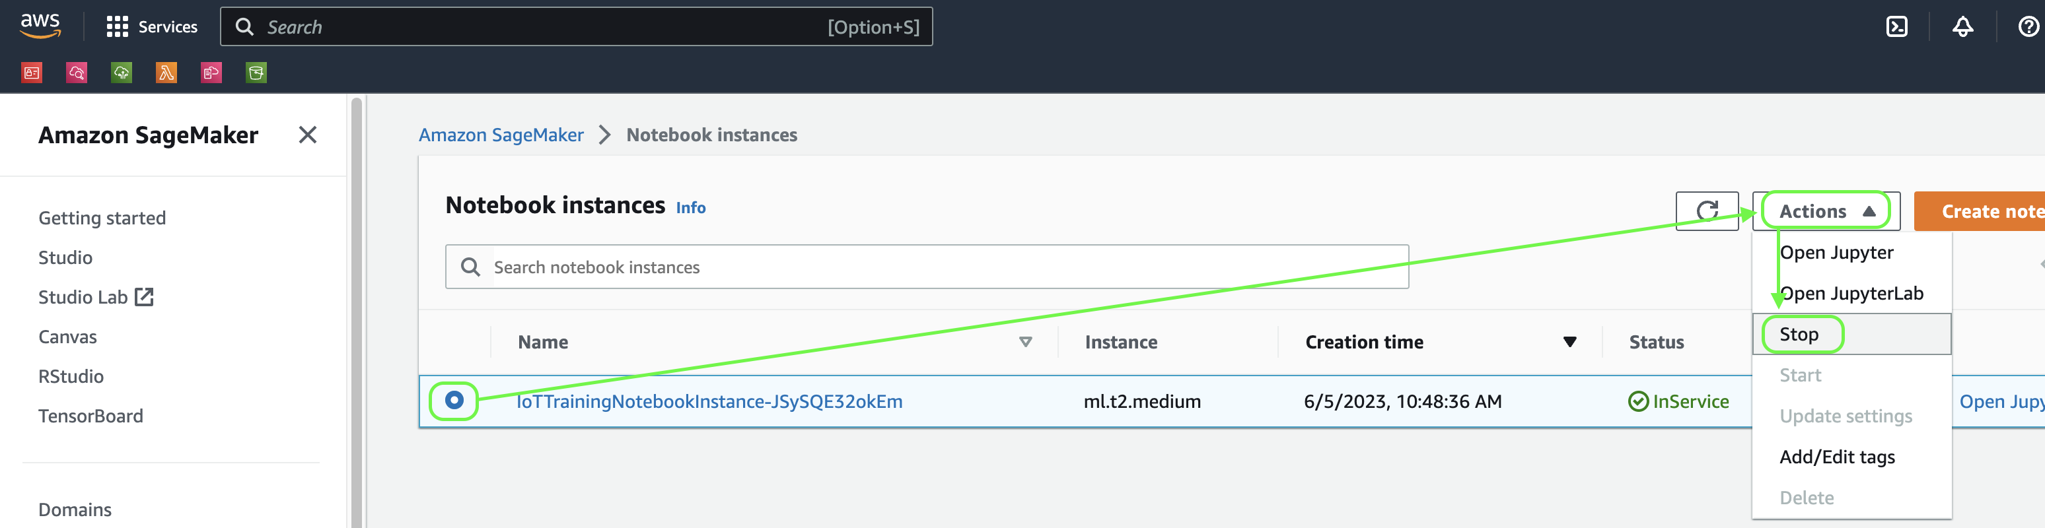Go to Getting started in sidebar

click(x=102, y=218)
